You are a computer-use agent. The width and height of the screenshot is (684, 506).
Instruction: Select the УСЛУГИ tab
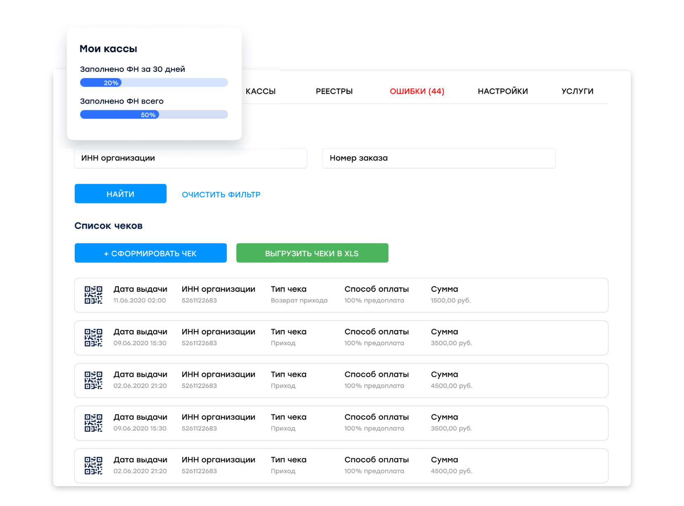coord(577,91)
